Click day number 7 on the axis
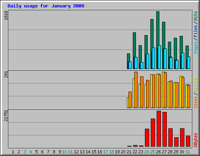This screenshot has height=156, width=200. tap(48, 152)
